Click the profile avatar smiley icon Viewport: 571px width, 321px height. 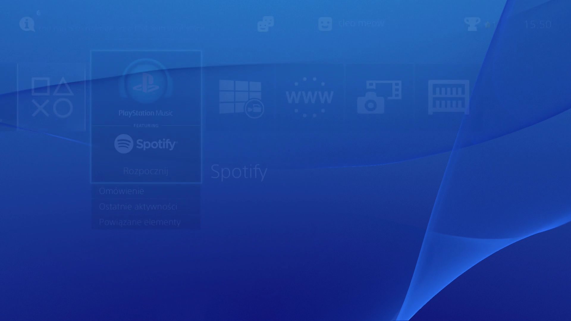325,24
